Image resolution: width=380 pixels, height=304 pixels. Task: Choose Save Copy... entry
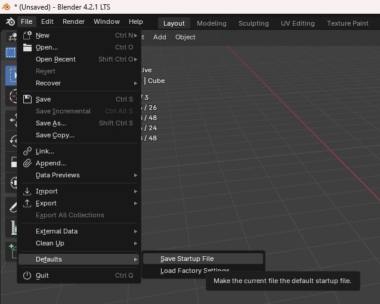[79, 135]
